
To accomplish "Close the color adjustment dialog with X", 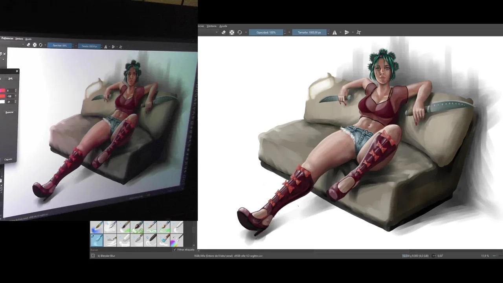I will [x=17, y=71].
